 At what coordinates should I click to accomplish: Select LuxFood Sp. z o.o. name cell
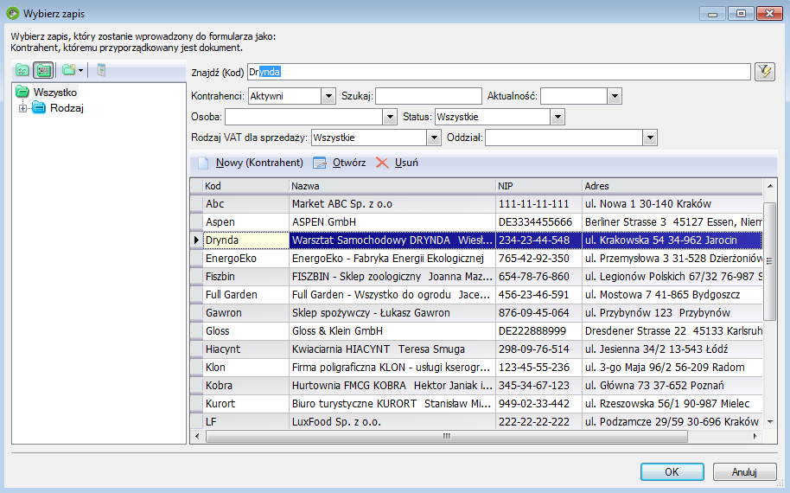(x=392, y=421)
